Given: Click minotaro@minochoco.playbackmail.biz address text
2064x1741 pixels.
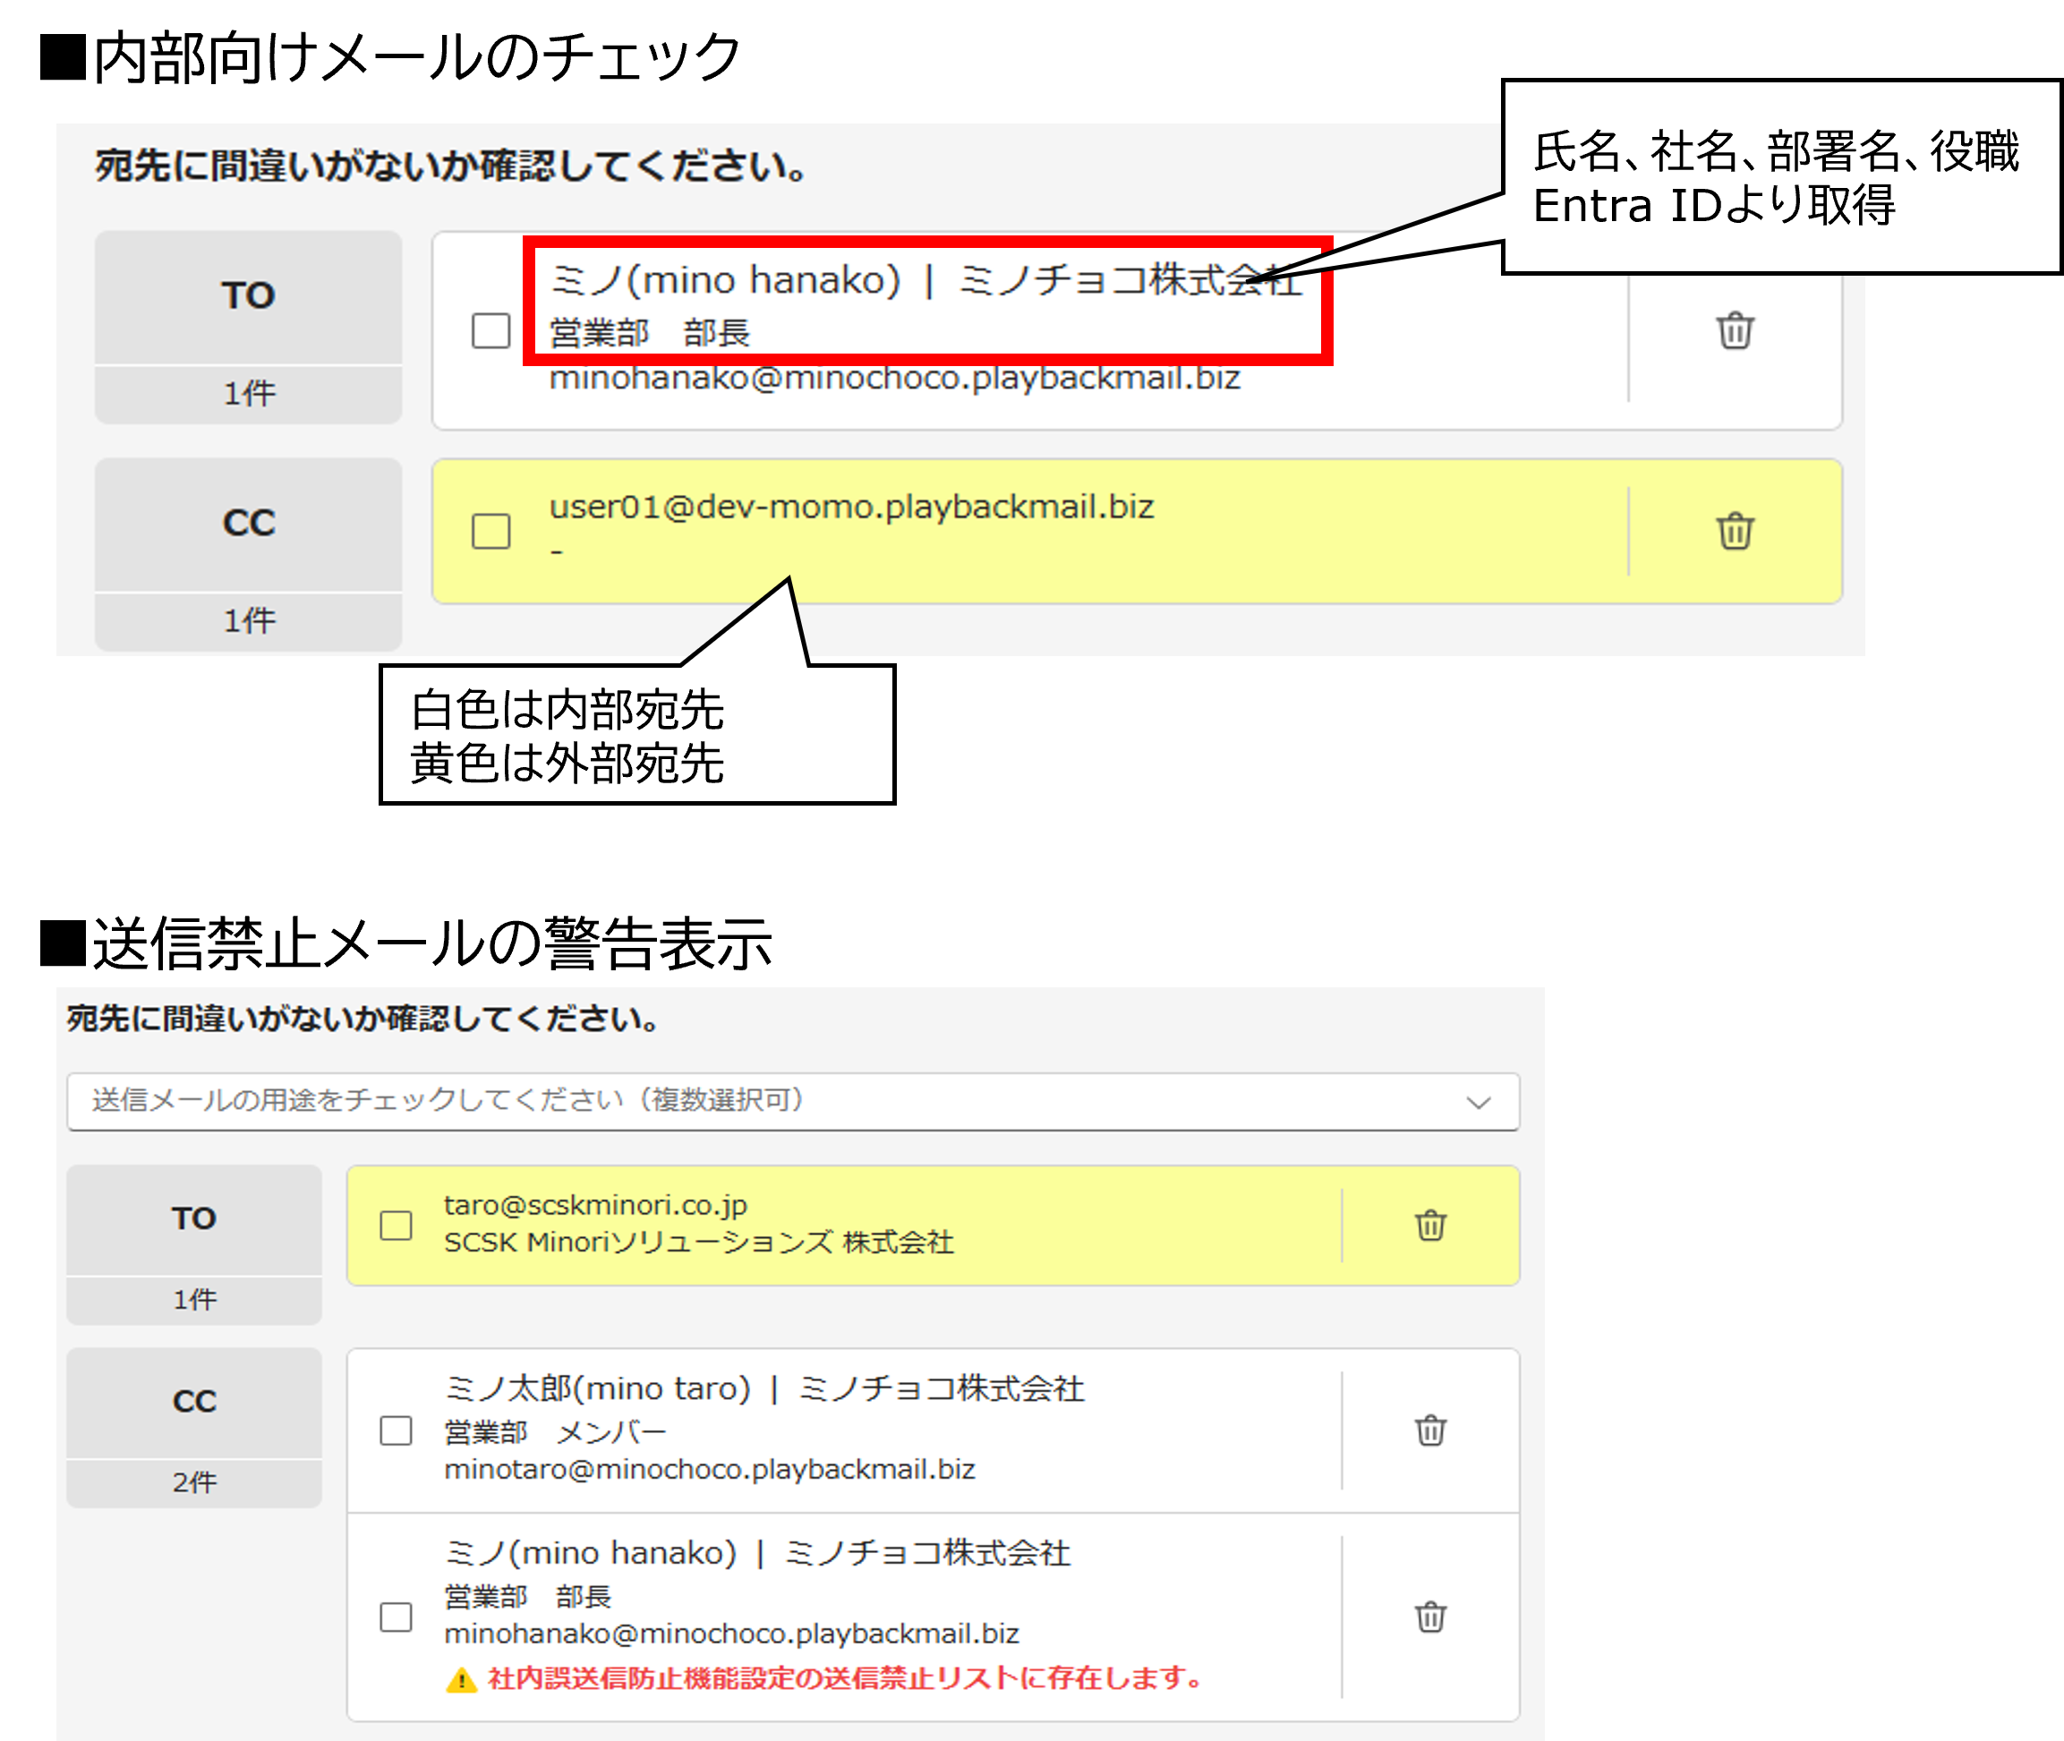Looking at the screenshot, I should point(709,1470).
